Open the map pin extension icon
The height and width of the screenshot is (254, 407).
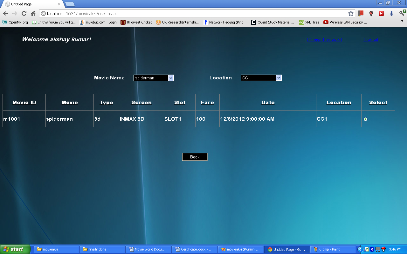pos(371,14)
